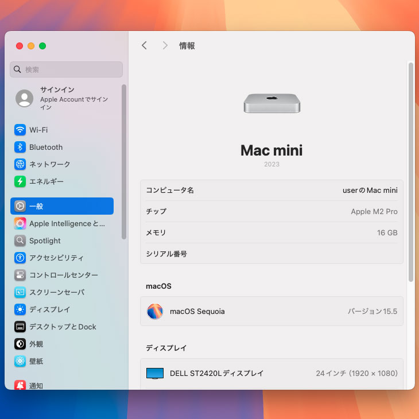Click the 'Apple M2 Pro' chip value
419x419 pixels.
374,211
